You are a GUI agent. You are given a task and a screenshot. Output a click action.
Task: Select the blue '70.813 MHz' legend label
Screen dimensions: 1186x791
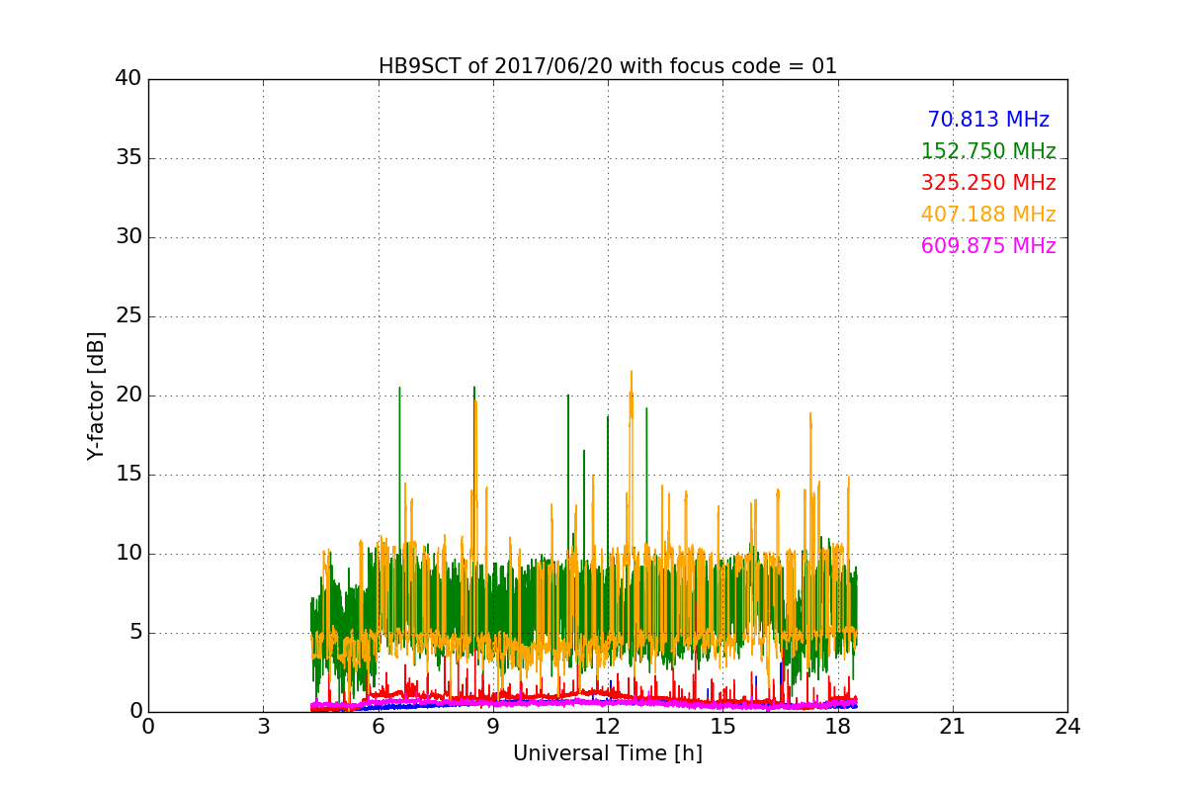[x=988, y=120]
